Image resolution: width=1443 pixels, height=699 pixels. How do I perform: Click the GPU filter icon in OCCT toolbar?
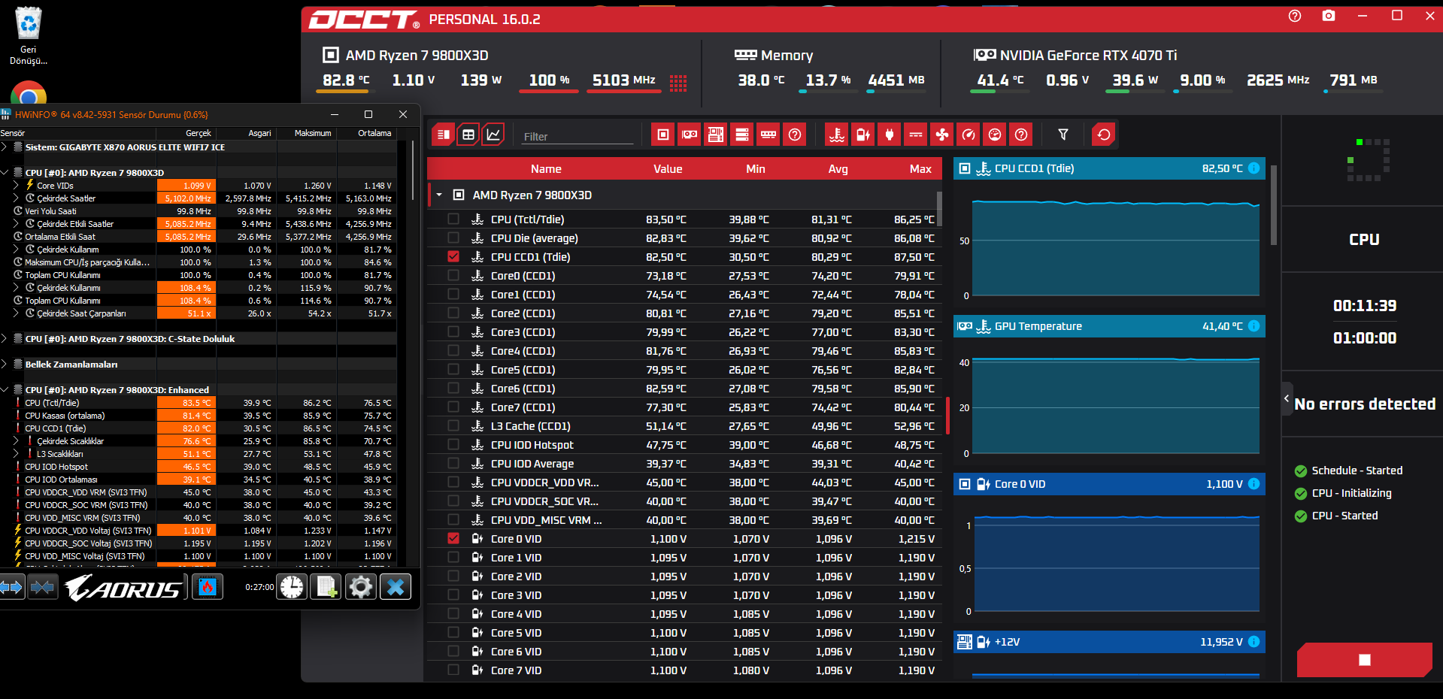tap(689, 135)
